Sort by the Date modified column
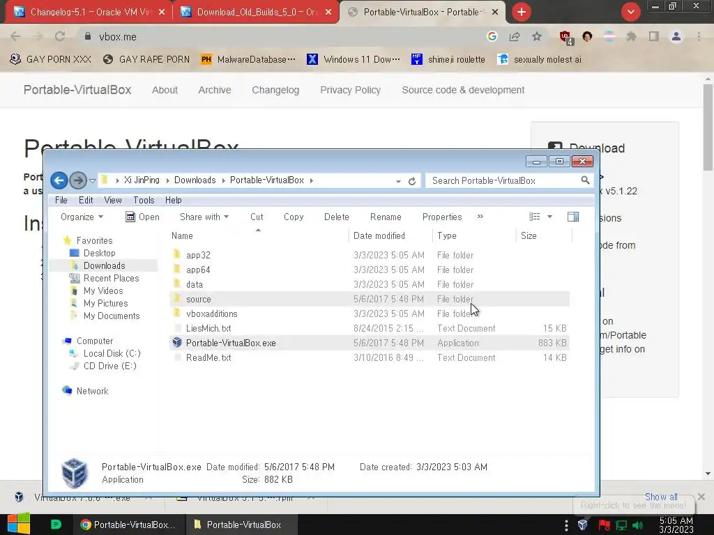Viewport: 714px width, 535px height. pyautogui.click(x=379, y=235)
